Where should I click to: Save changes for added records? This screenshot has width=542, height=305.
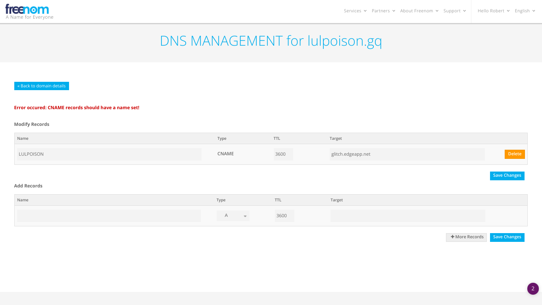[507, 237]
